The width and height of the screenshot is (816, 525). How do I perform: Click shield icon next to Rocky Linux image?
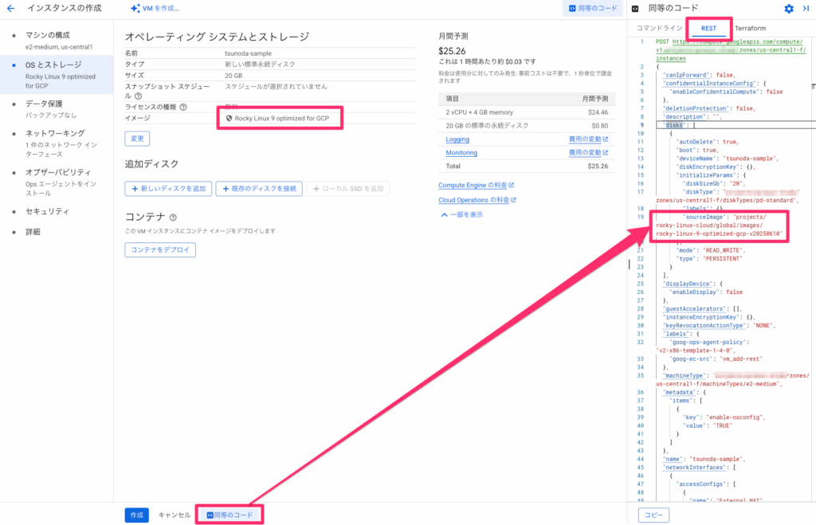229,119
